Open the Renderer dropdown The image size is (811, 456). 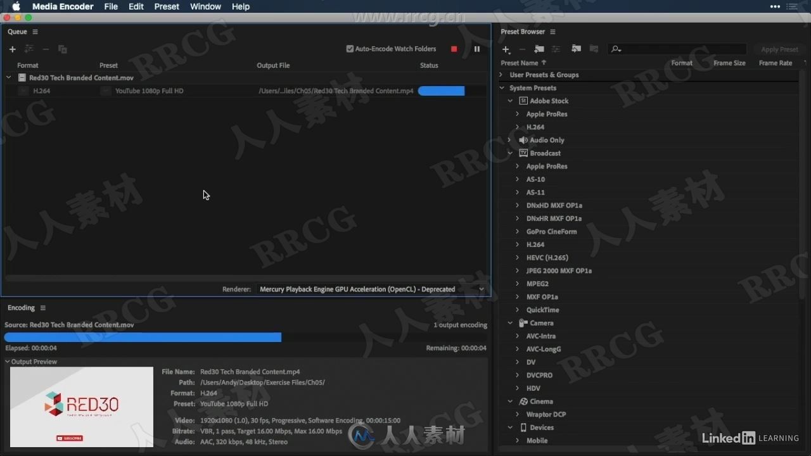[x=371, y=289]
